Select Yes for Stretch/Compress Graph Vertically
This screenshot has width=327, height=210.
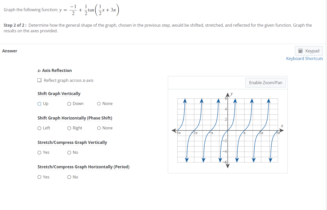pos(40,152)
